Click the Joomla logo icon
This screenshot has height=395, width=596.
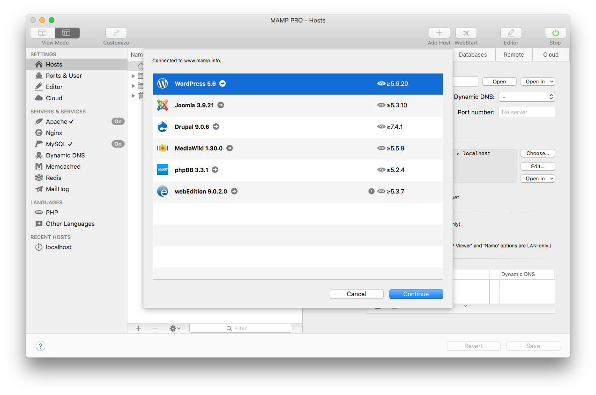click(163, 105)
